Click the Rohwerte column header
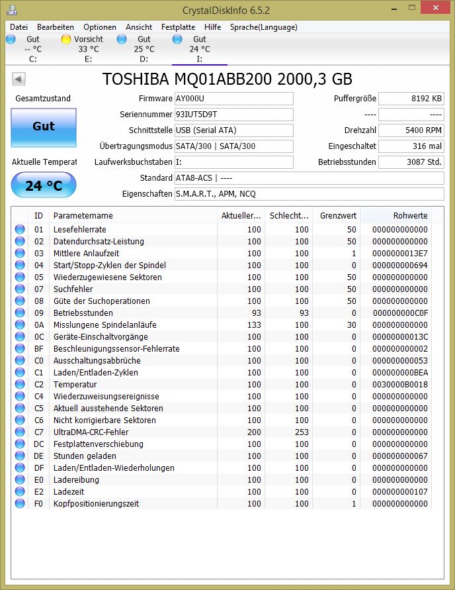 [396, 216]
